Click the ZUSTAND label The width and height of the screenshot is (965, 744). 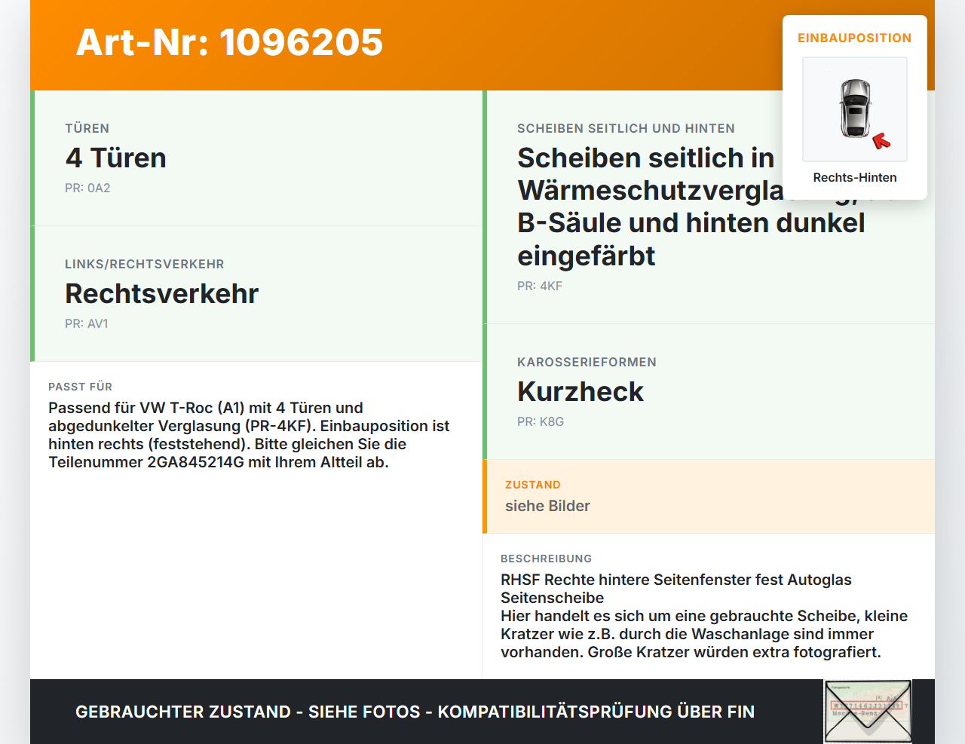coord(533,485)
